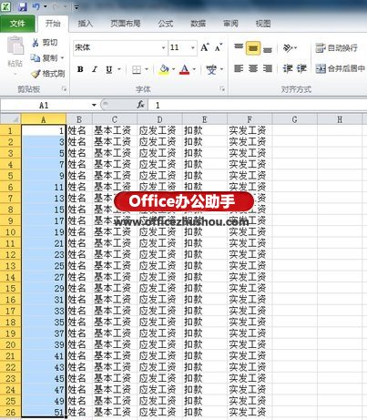The width and height of the screenshot is (367, 420).
Task: Click the Save icon in quick access toolbar
Action: point(23,6)
